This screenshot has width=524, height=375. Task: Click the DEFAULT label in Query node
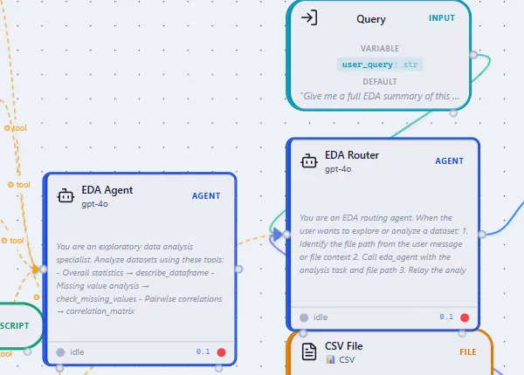click(x=380, y=82)
